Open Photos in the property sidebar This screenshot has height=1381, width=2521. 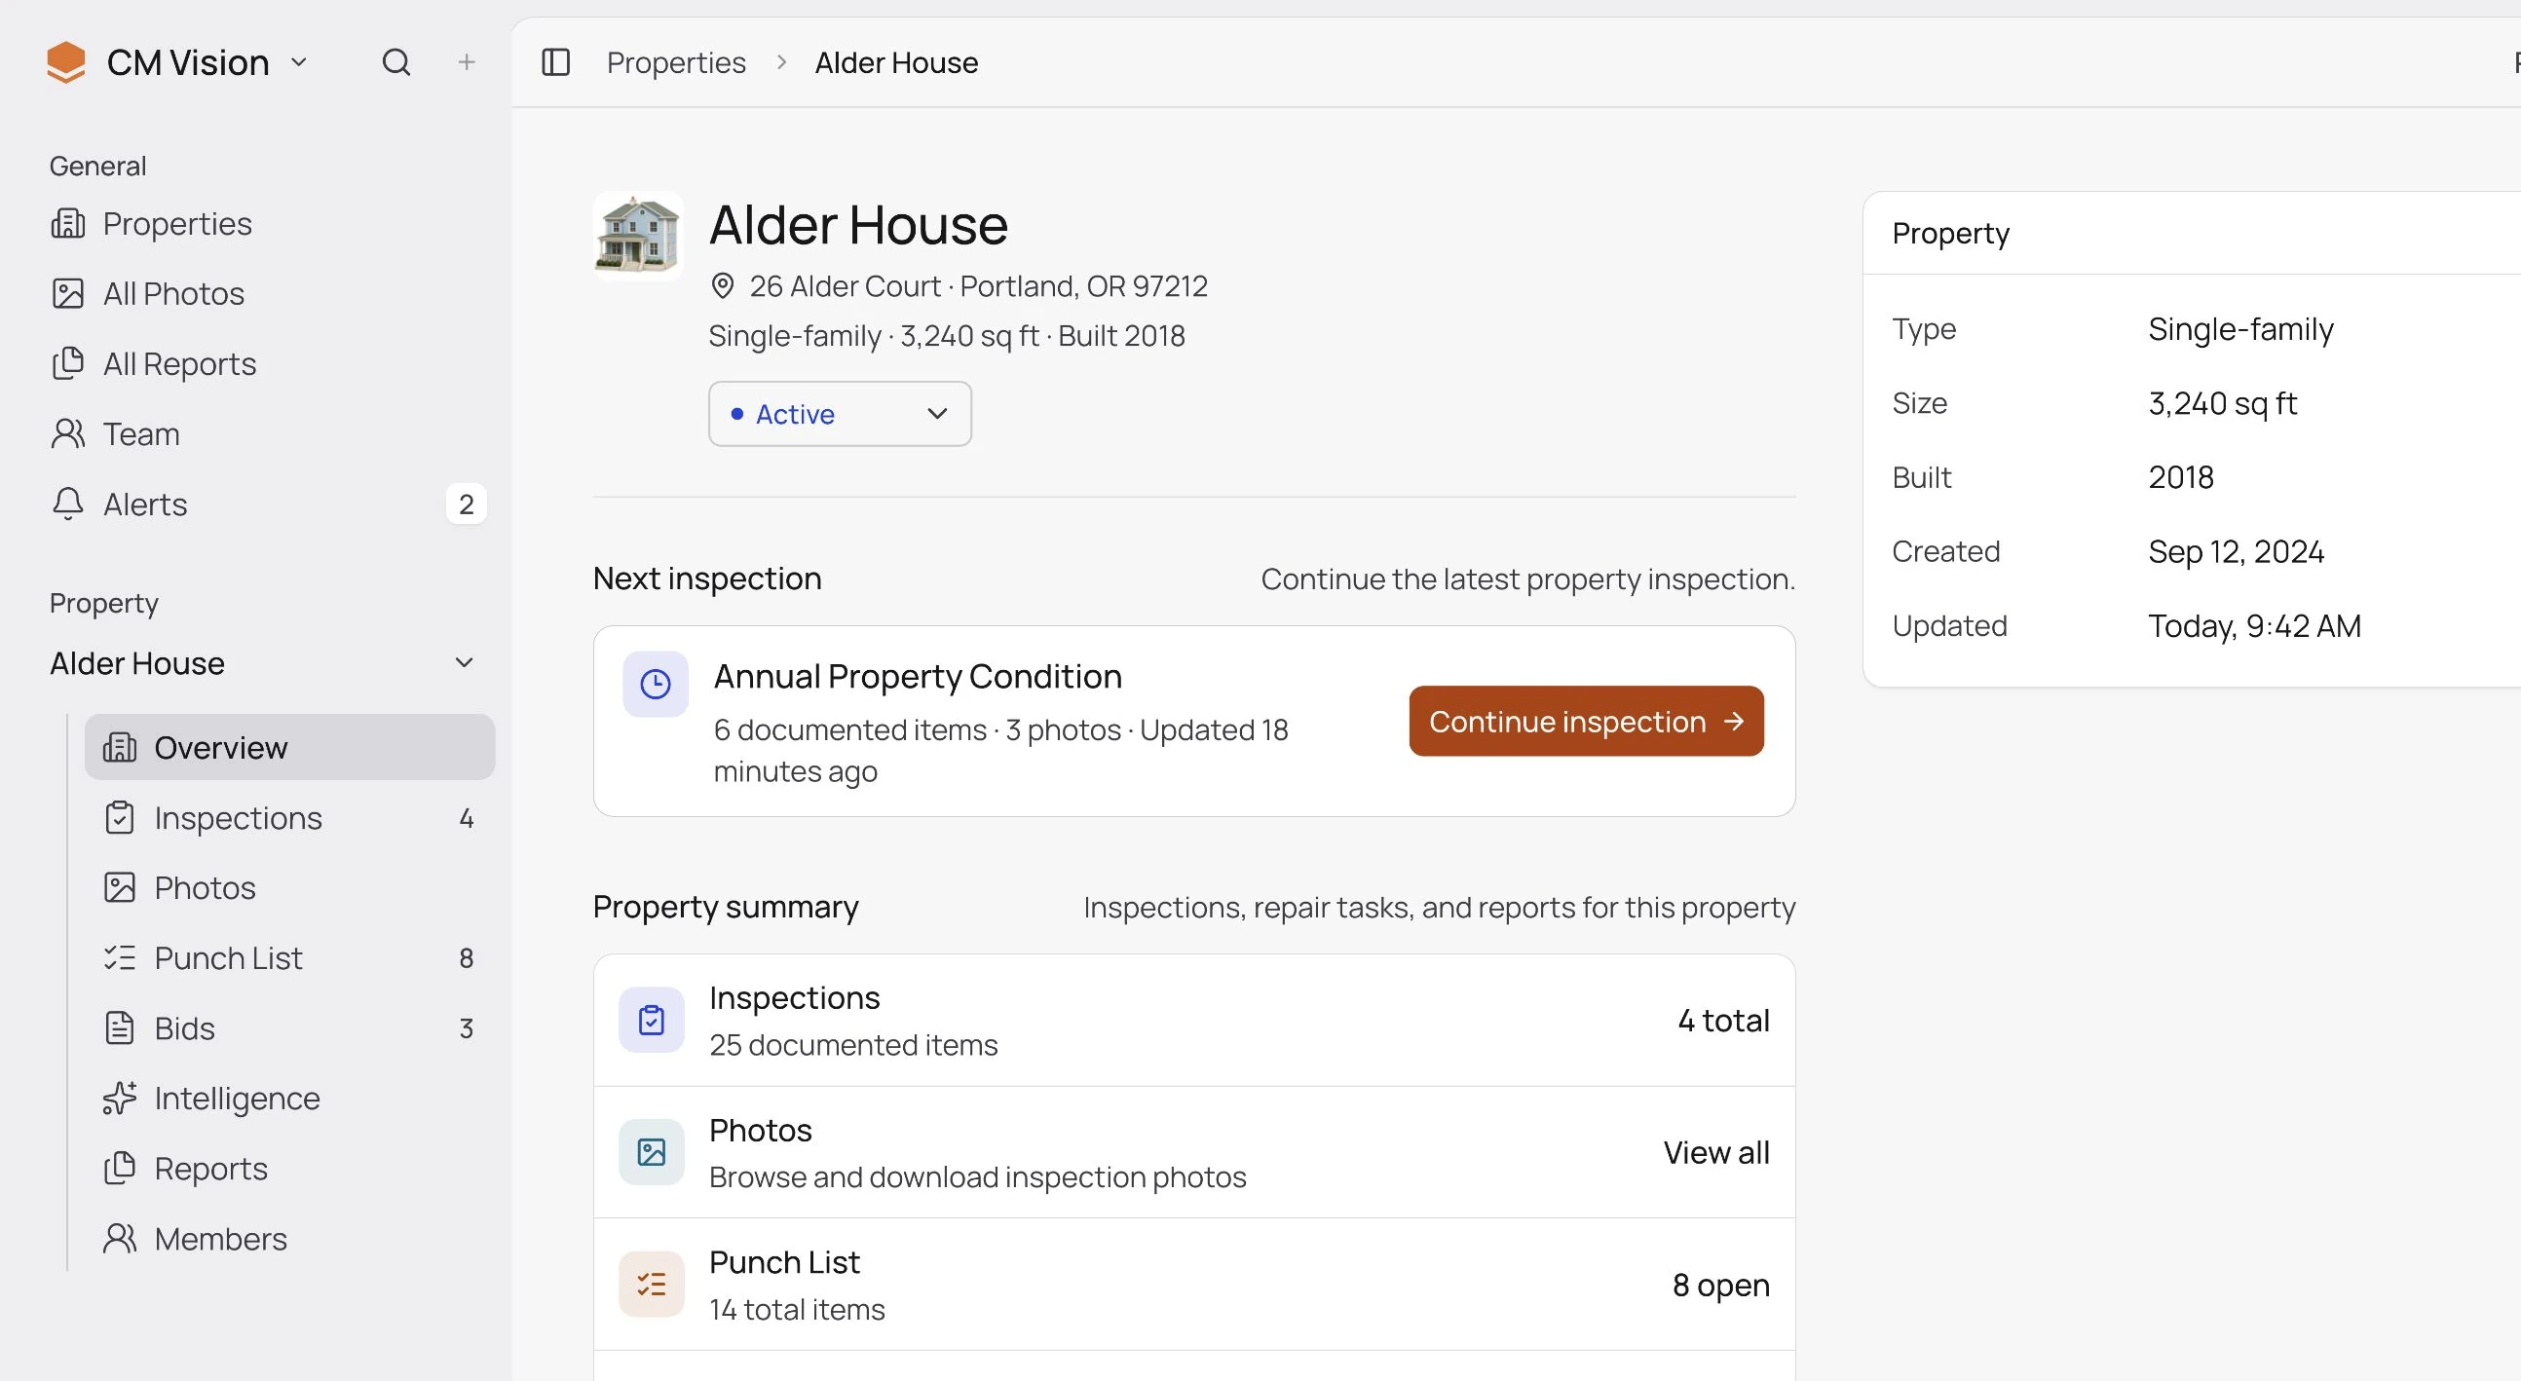pyautogui.click(x=289, y=887)
